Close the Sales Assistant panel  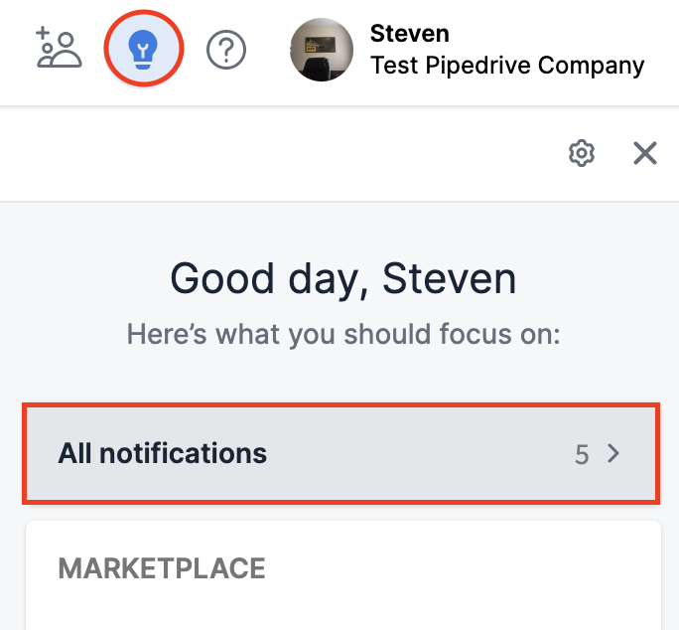click(645, 153)
